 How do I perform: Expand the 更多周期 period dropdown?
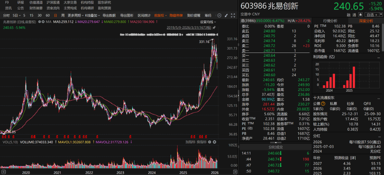pos(75,15)
